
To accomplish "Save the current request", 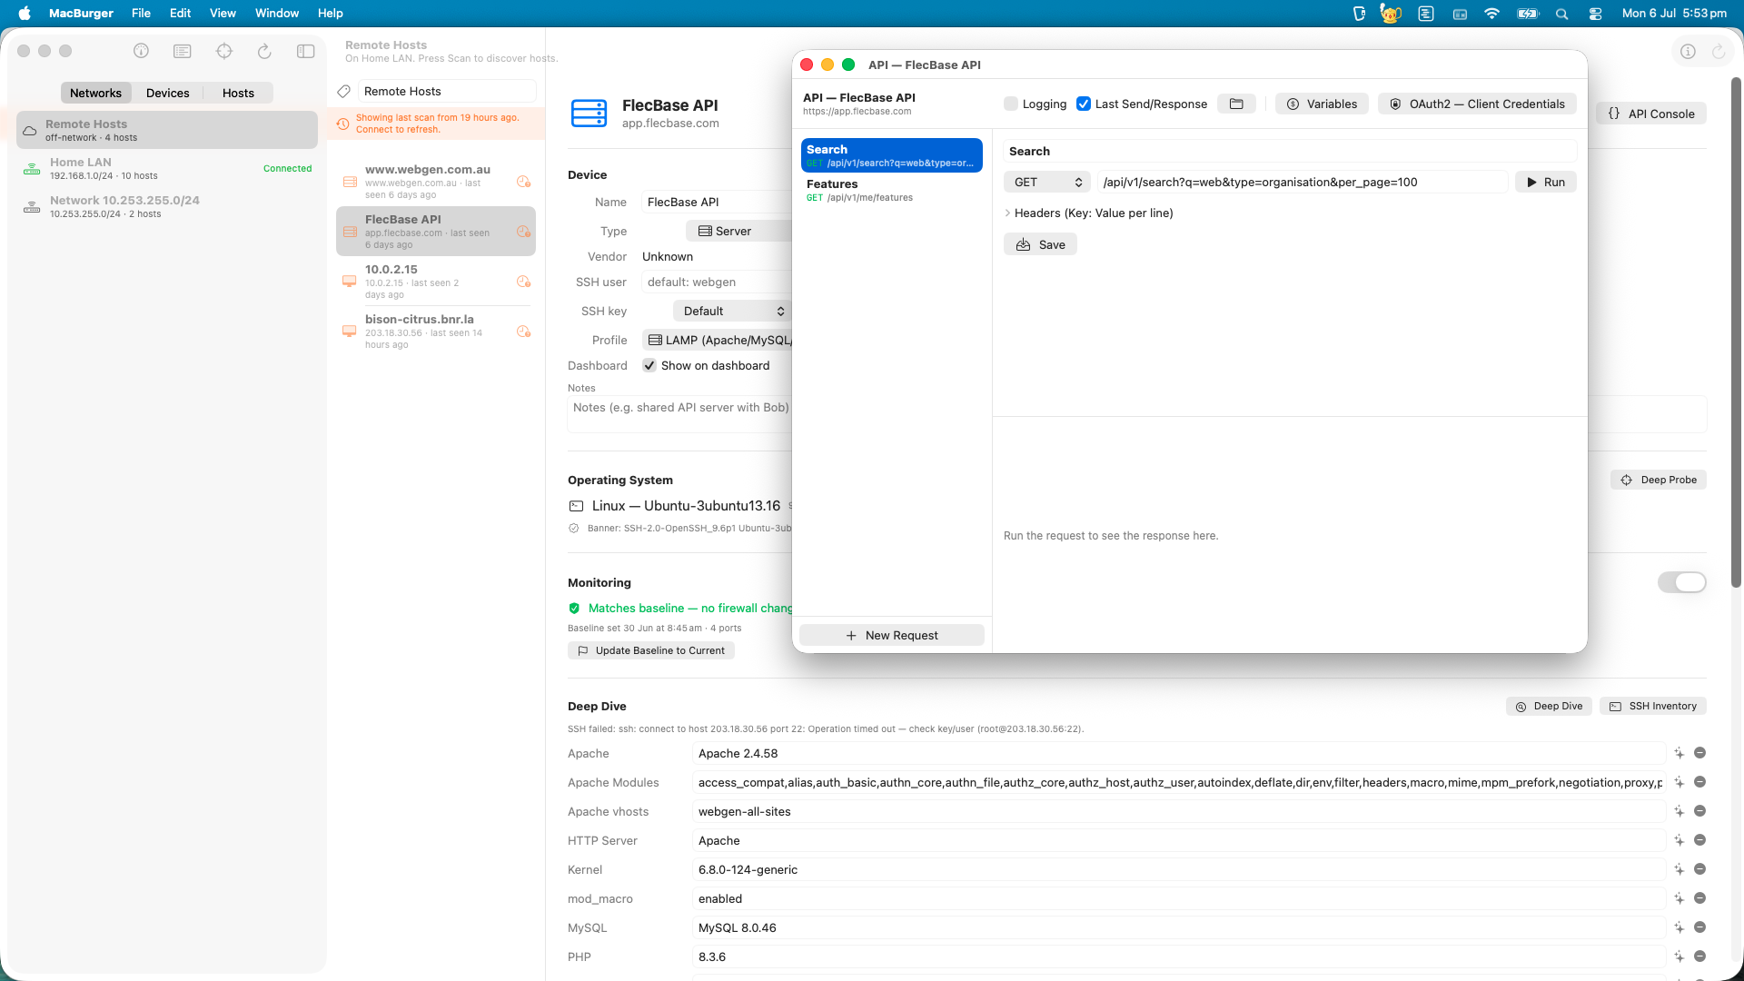I will tap(1040, 244).
